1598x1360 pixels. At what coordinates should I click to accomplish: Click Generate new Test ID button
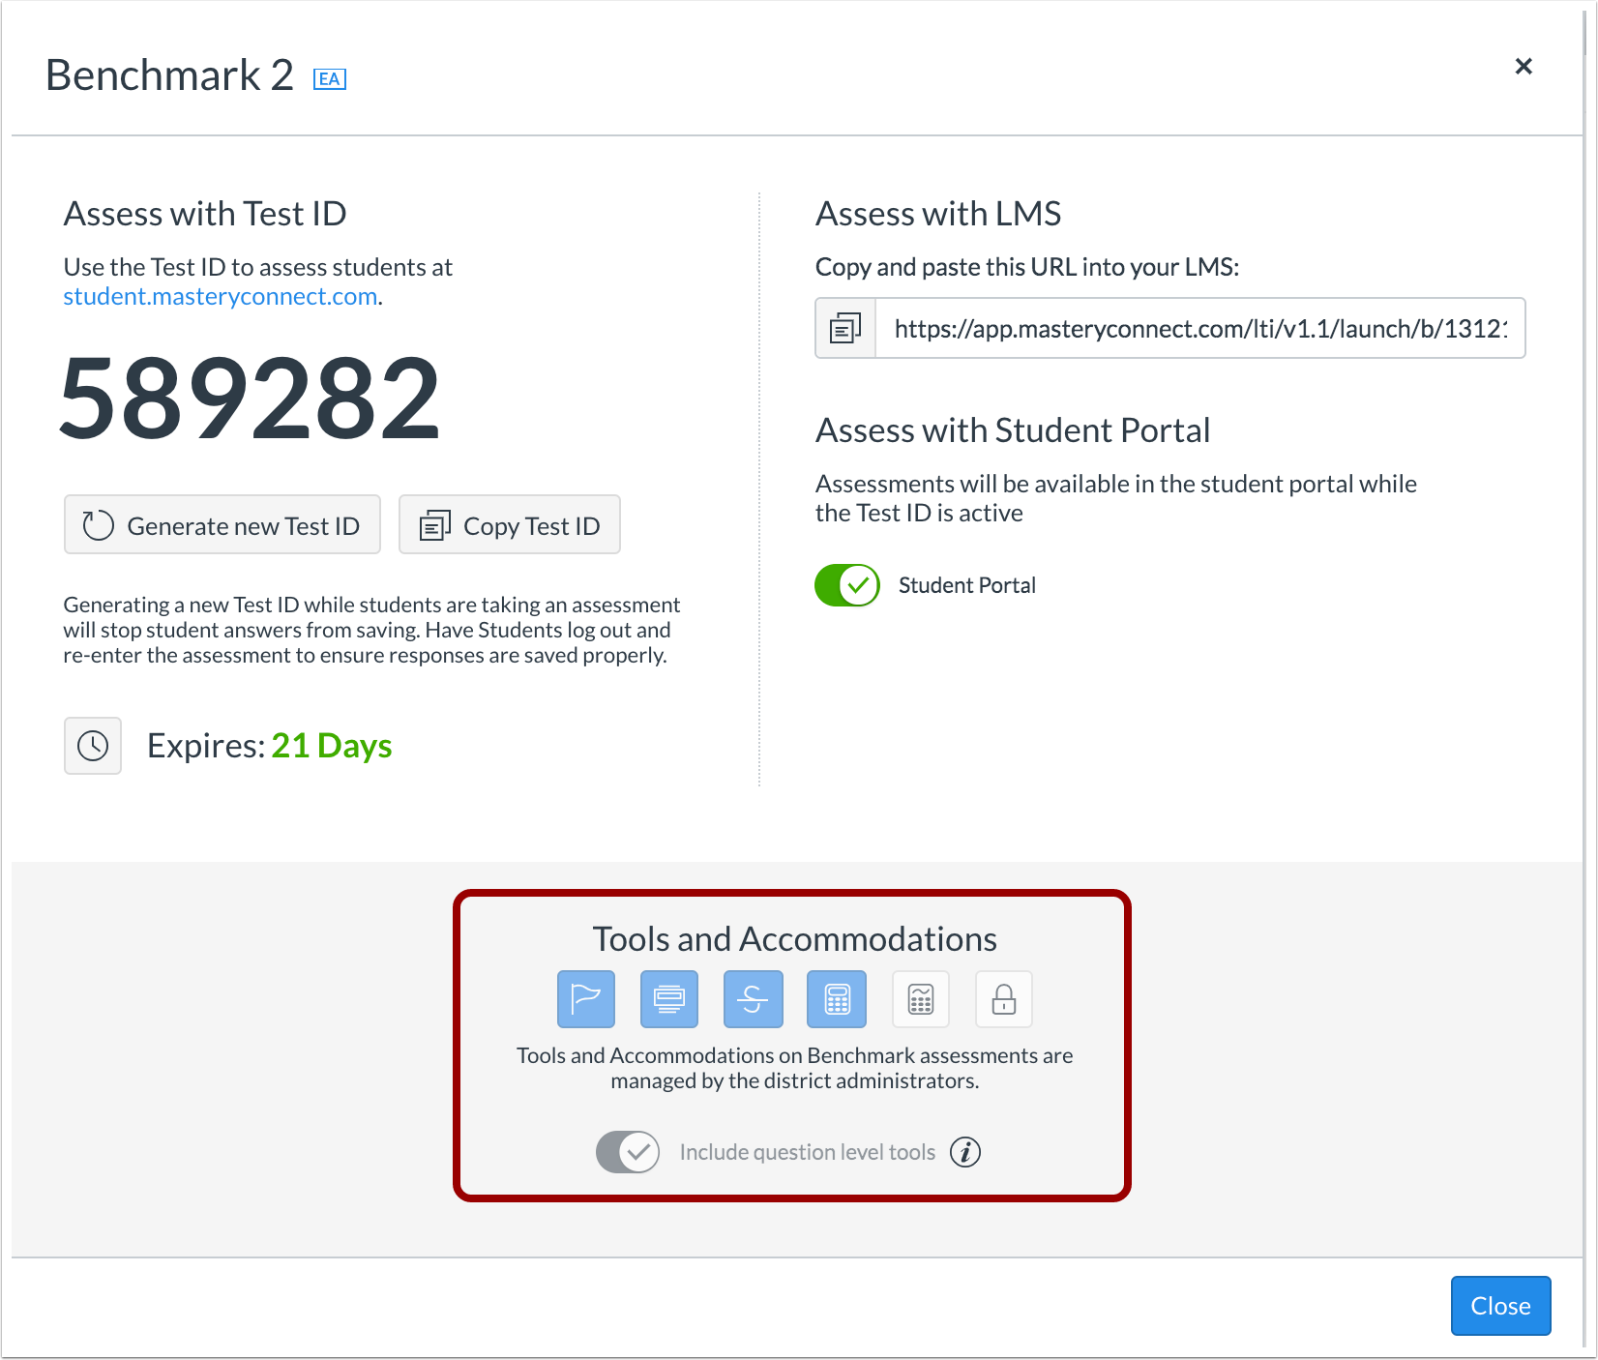222,525
